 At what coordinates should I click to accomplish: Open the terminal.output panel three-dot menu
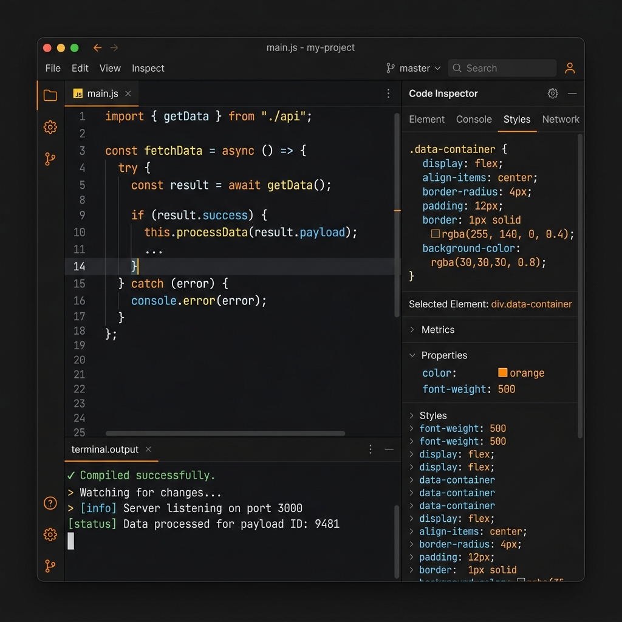pos(371,449)
